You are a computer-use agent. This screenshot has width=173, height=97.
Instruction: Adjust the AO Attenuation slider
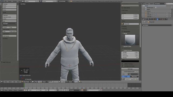(x=130, y=56)
